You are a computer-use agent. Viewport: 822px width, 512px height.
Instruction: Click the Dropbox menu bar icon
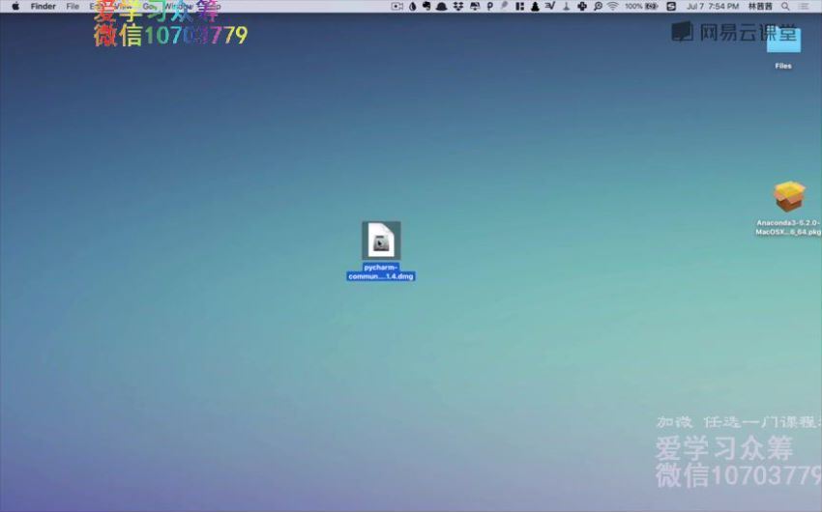pyautogui.click(x=458, y=7)
